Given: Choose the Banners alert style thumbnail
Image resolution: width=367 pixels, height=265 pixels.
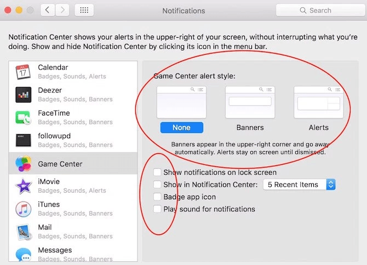Looking at the screenshot, I should pos(250,102).
